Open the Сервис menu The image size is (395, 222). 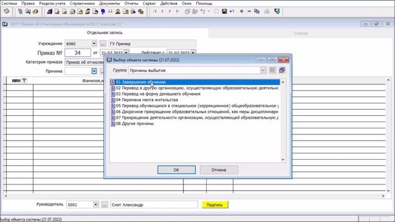pos(149,4)
